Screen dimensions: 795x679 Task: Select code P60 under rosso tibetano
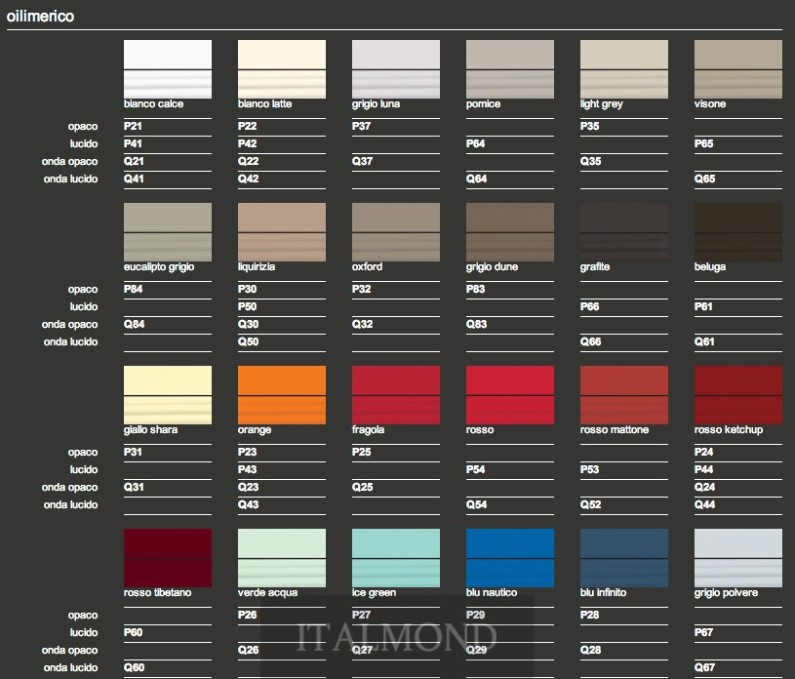click(x=134, y=632)
